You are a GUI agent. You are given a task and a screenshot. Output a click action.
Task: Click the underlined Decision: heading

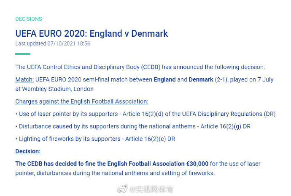pyautogui.click(x=28, y=151)
